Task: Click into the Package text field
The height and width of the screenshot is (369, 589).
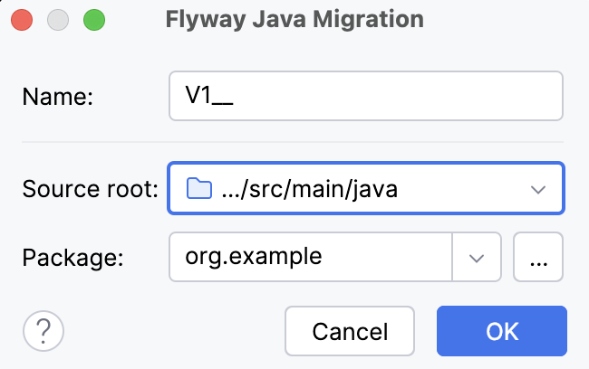Action: pyautogui.click(x=310, y=257)
